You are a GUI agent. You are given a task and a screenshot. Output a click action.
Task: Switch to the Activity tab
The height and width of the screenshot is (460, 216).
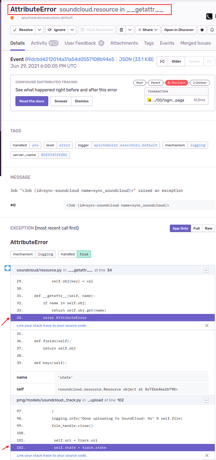click(x=44, y=43)
